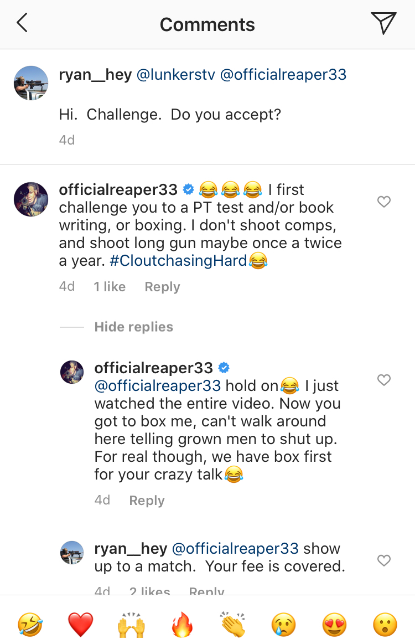
Task: Like officialreaper33's PT test challenge comment
Action: (x=384, y=202)
